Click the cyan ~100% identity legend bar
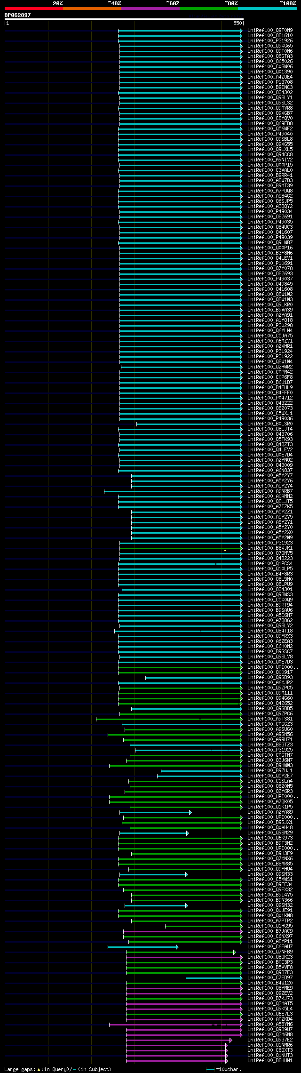Image resolution: width=301 pixels, height=1073 pixels. [267, 8]
